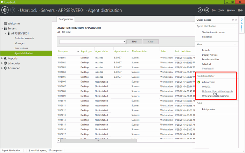Close the Quick access panel
Image resolution: width=245 pixels, height=153 pixels.
236,20
